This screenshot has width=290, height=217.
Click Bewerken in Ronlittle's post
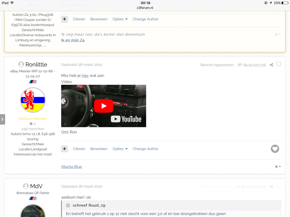click(99, 149)
